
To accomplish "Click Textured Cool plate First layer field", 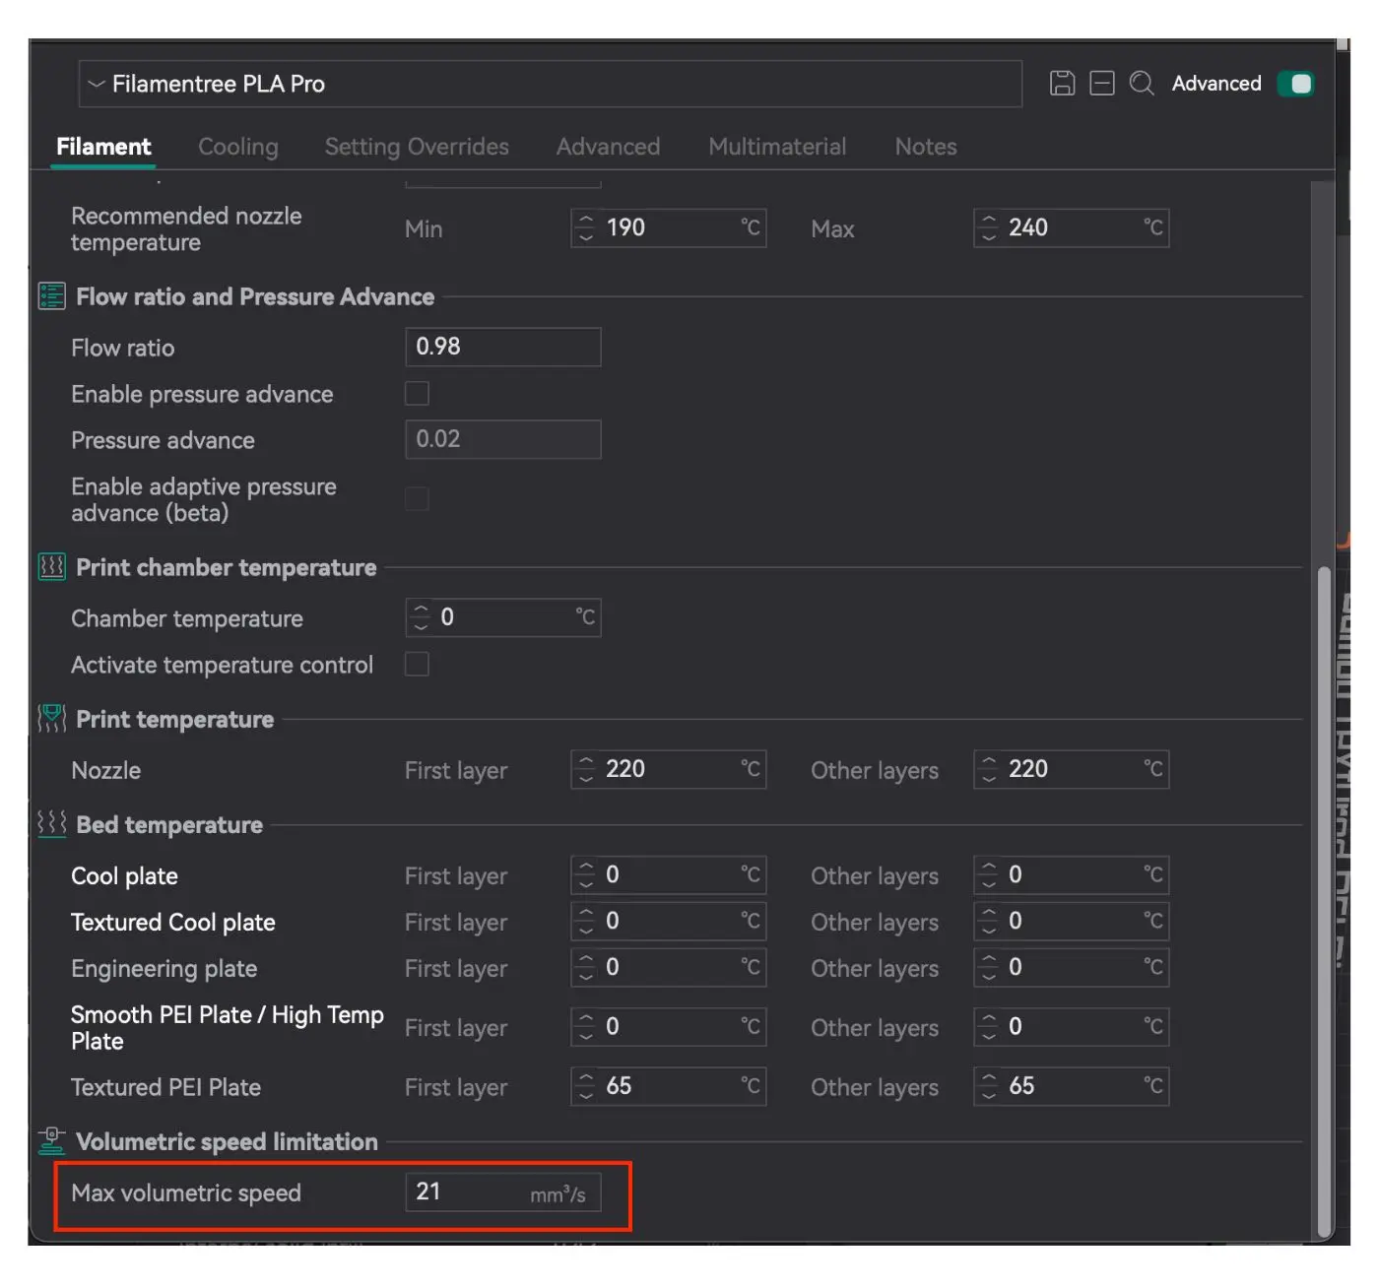I will click(x=669, y=921).
